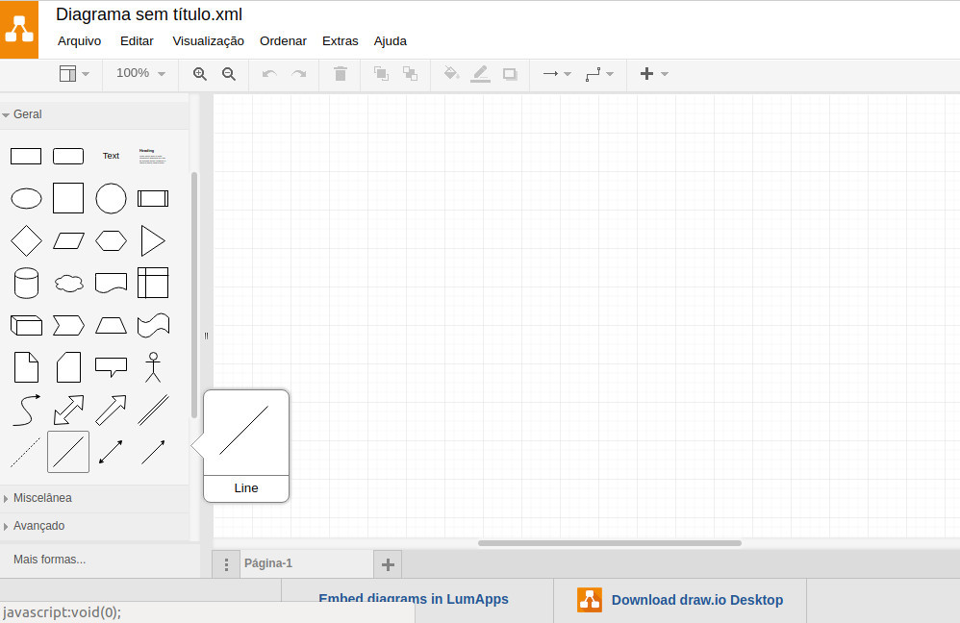Open the waypoints style dropdown
This screenshot has width=960, height=623.
point(599,74)
